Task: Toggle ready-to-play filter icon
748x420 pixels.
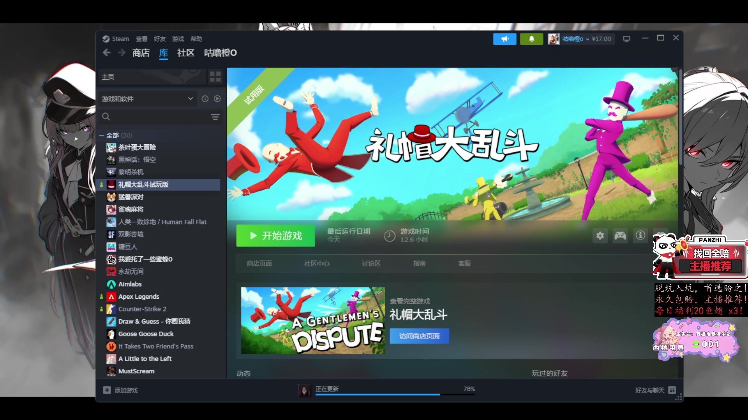Action: click(x=217, y=99)
